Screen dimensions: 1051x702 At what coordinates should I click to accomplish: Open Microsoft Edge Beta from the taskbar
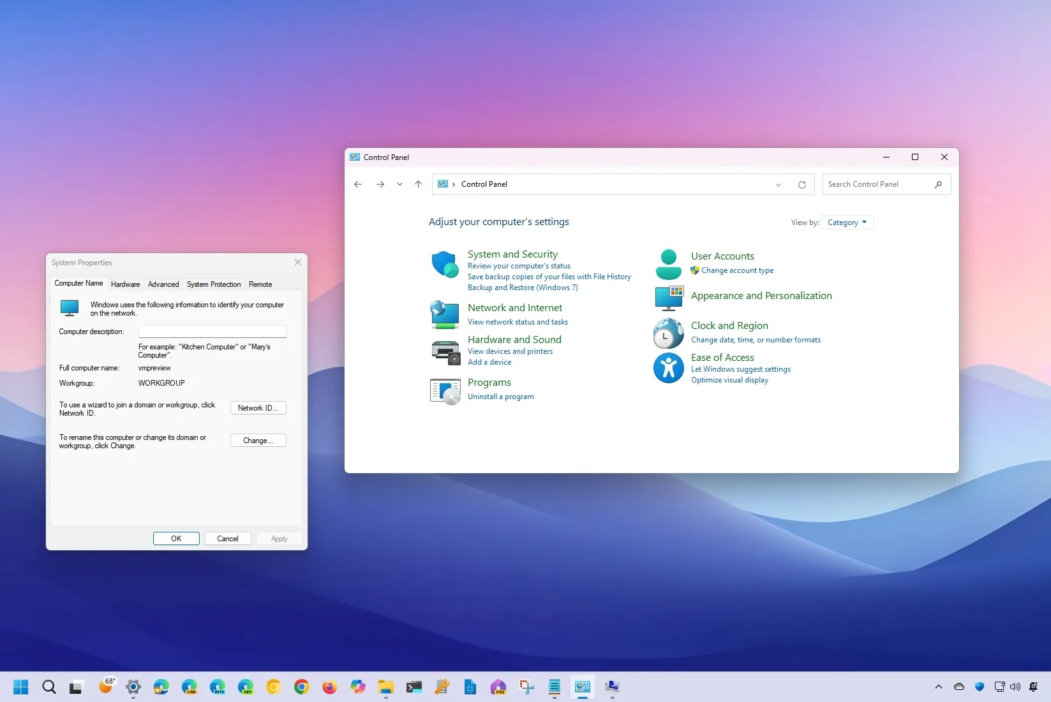[x=218, y=687]
